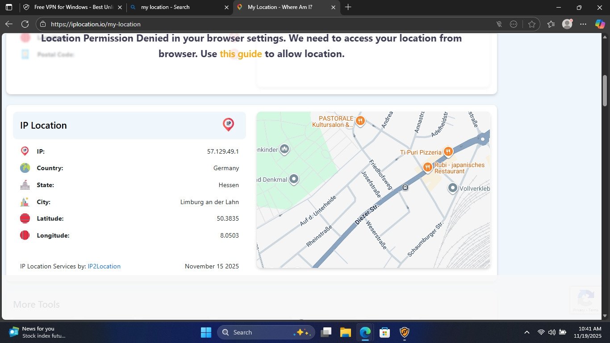Click the red IP Location pin icon

[x=228, y=125]
